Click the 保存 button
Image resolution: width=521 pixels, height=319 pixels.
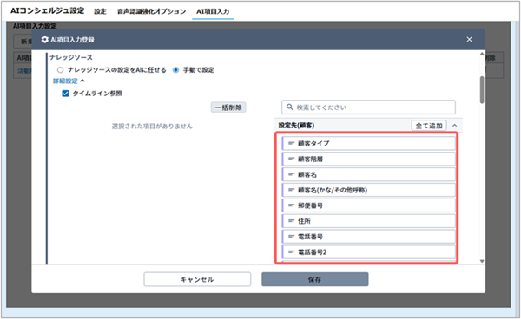point(314,279)
